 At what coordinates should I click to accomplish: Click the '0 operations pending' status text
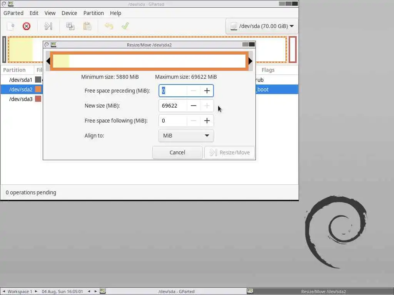tap(31, 192)
